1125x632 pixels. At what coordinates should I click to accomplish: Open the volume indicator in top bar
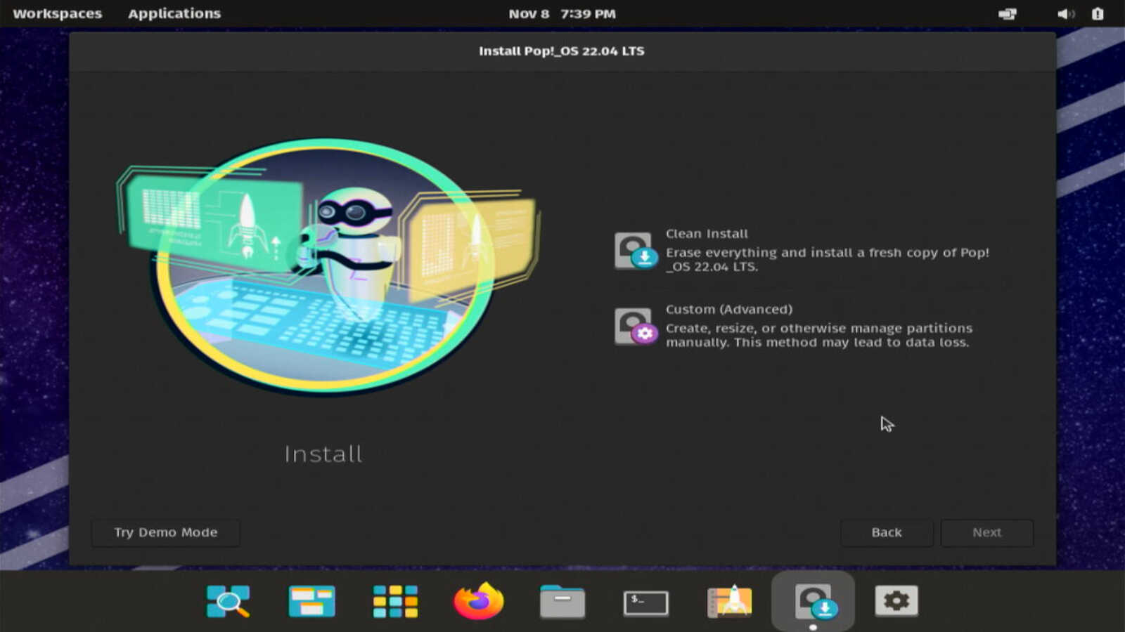click(1066, 14)
